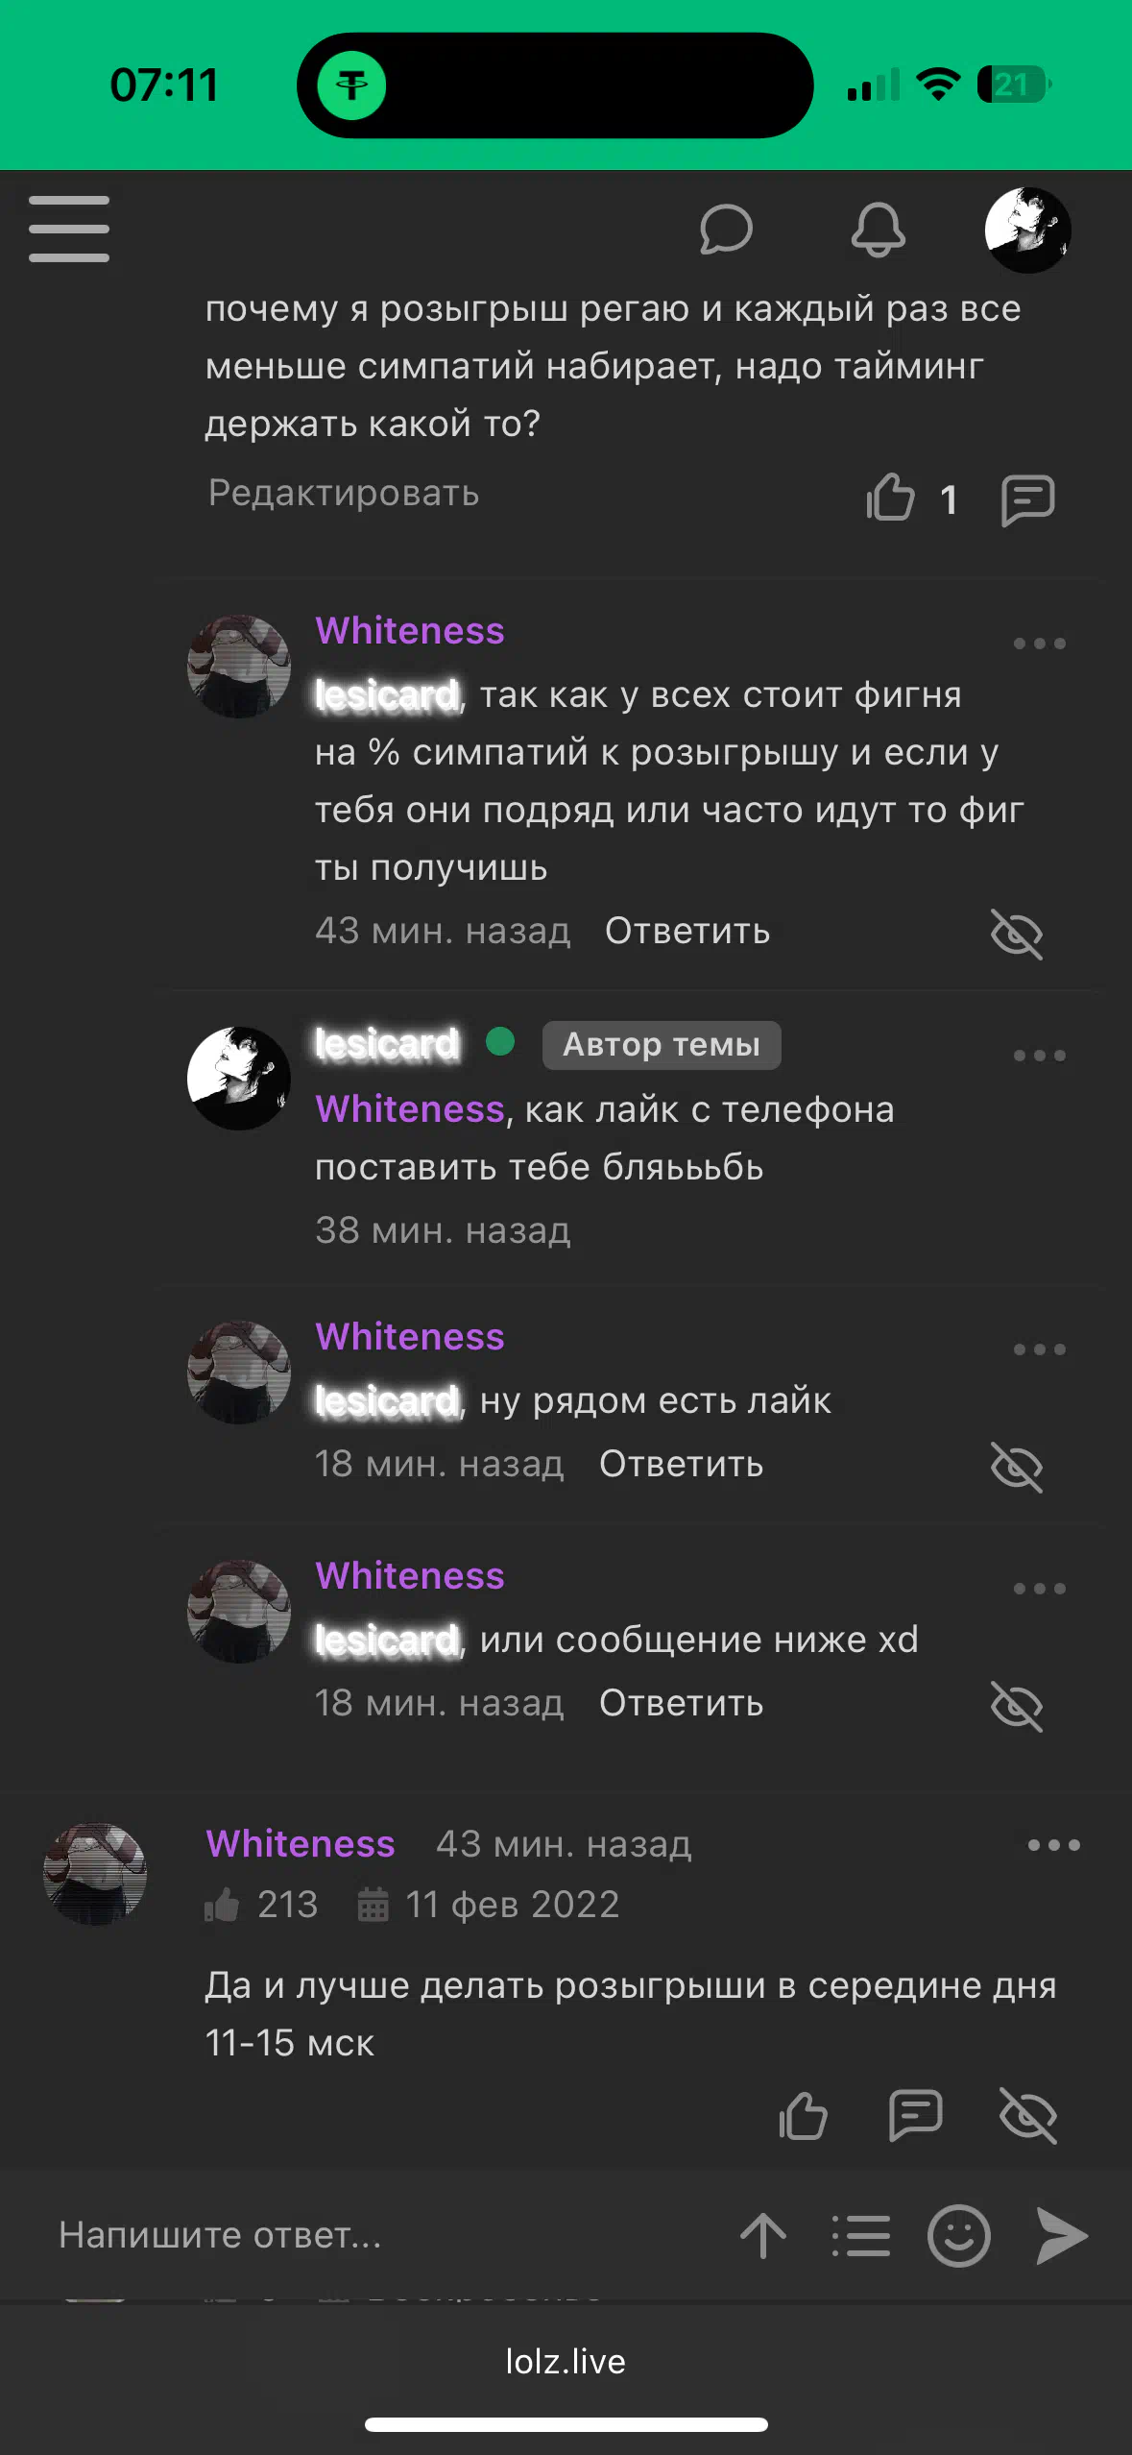This screenshot has width=1132, height=2455.
Task: Click Ответить under the 43 мин. comment
Action: click(687, 931)
